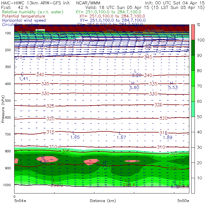Click the blue 'Horizontal wind speed' legend label

(x=24, y=20)
